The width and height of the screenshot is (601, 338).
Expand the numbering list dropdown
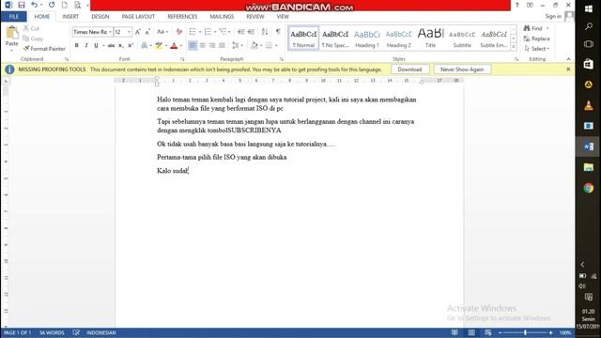215,32
